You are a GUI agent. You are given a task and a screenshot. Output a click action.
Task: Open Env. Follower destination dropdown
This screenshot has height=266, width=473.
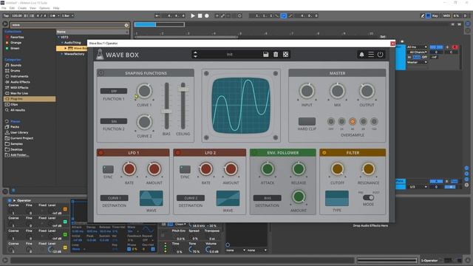coord(268,198)
